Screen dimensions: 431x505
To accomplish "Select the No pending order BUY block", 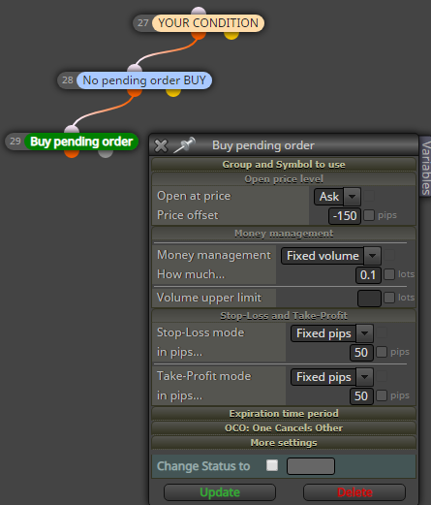I will [x=144, y=80].
